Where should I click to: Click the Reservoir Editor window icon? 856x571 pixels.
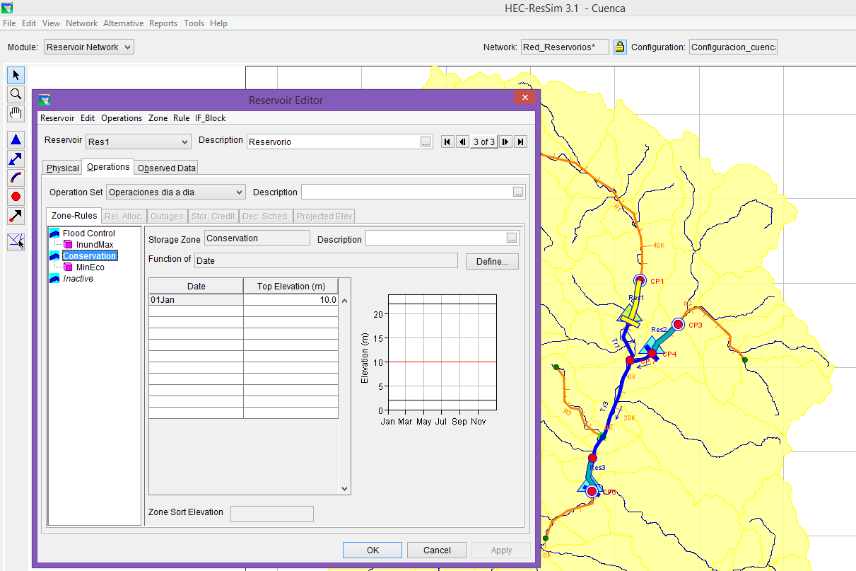coord(45,100)
